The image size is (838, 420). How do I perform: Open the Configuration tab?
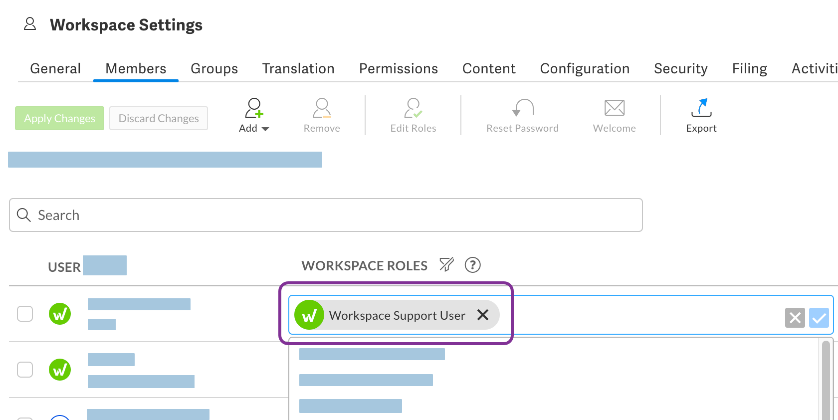point(585,68)
